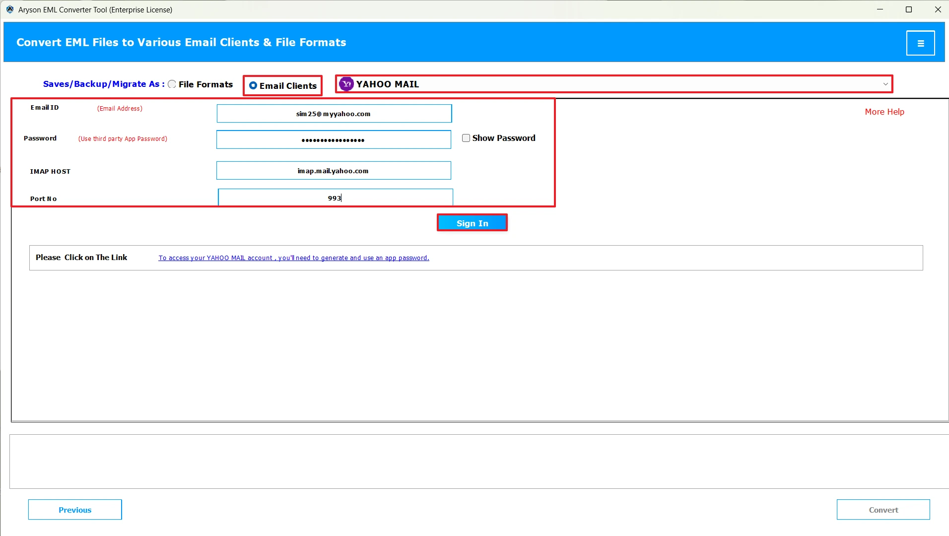949x536 pixels.
Task: Click the Port No input field
Action: pyautogui.click(x=335, y=198)
